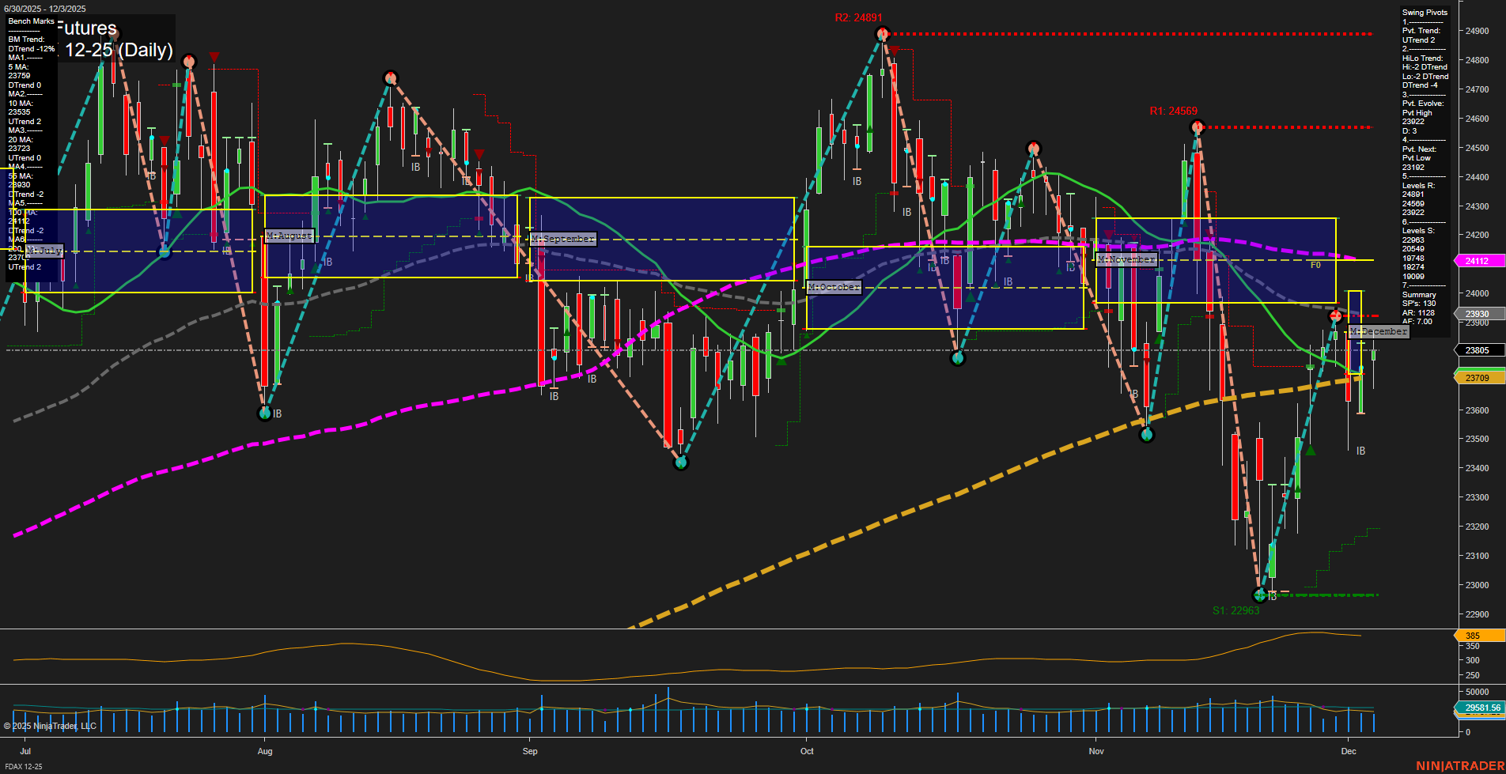Click the circled pivot marker above October highs
The image size is (1506, 774).
1033,147
